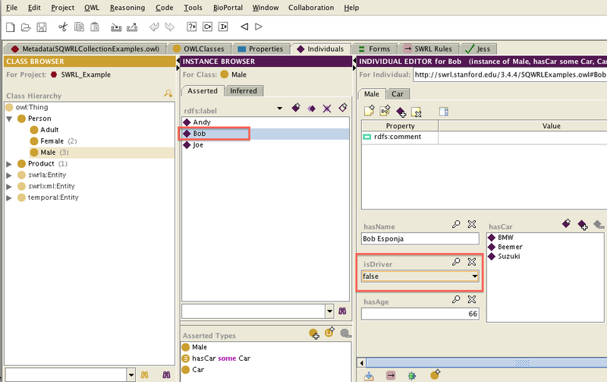
Task: Click the Save Project disk icon
Action: (x=42, y=27)
